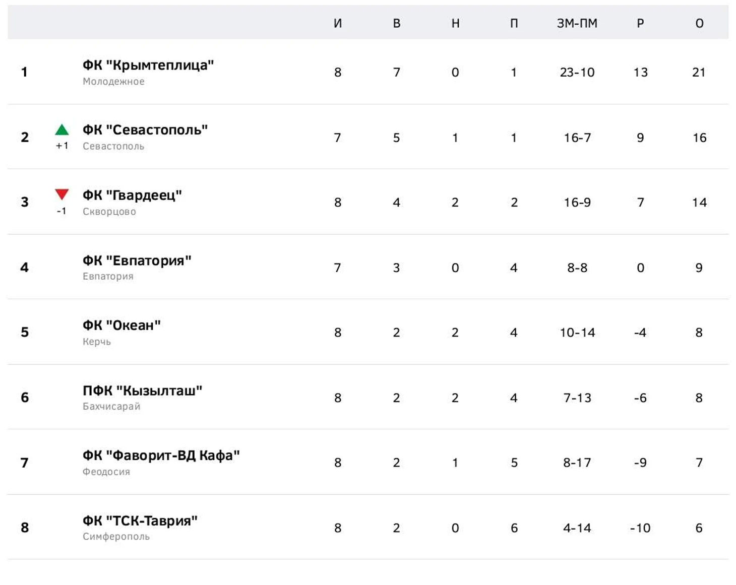
Task: Click the В wins column header
Action: point(397,23)
